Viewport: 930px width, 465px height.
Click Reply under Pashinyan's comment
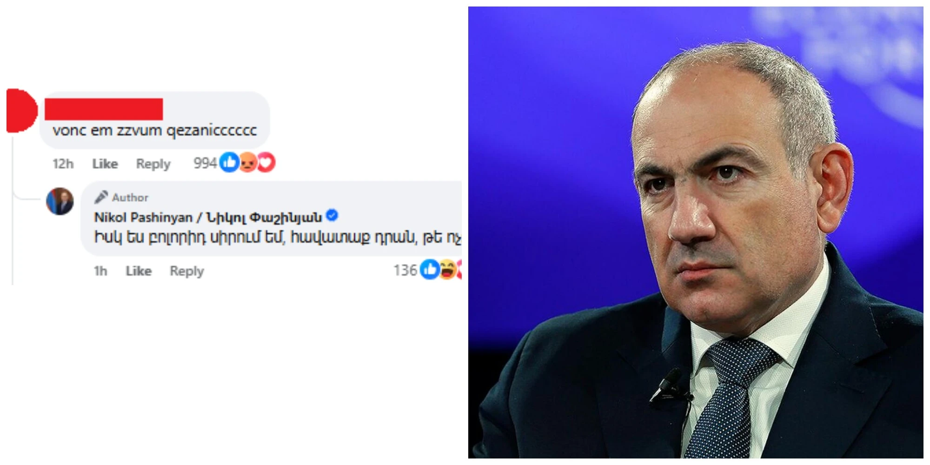[186, 271]
